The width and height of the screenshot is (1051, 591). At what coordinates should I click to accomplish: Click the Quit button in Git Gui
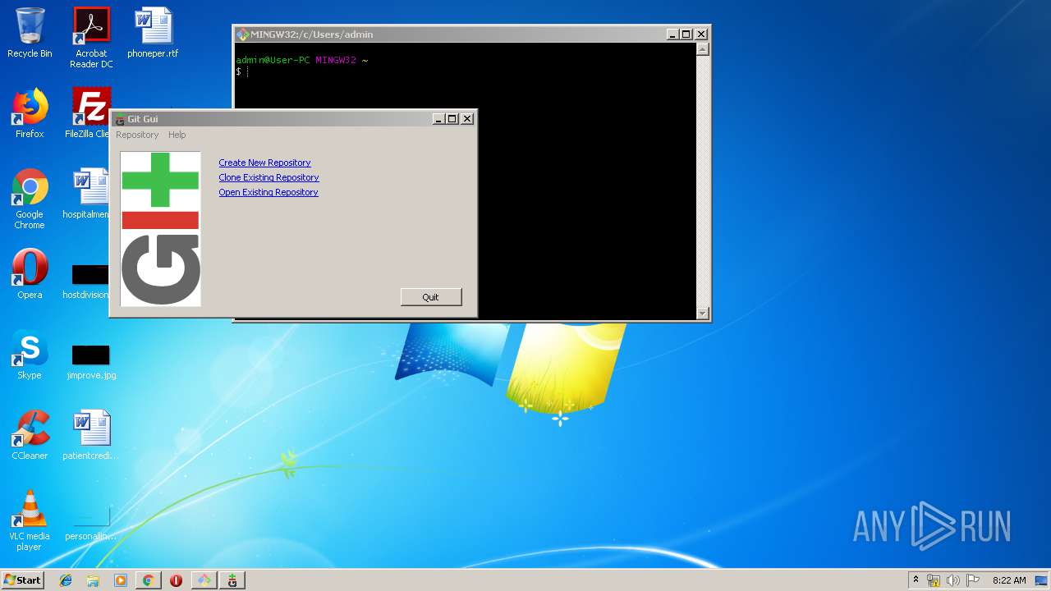coord(431,297)
